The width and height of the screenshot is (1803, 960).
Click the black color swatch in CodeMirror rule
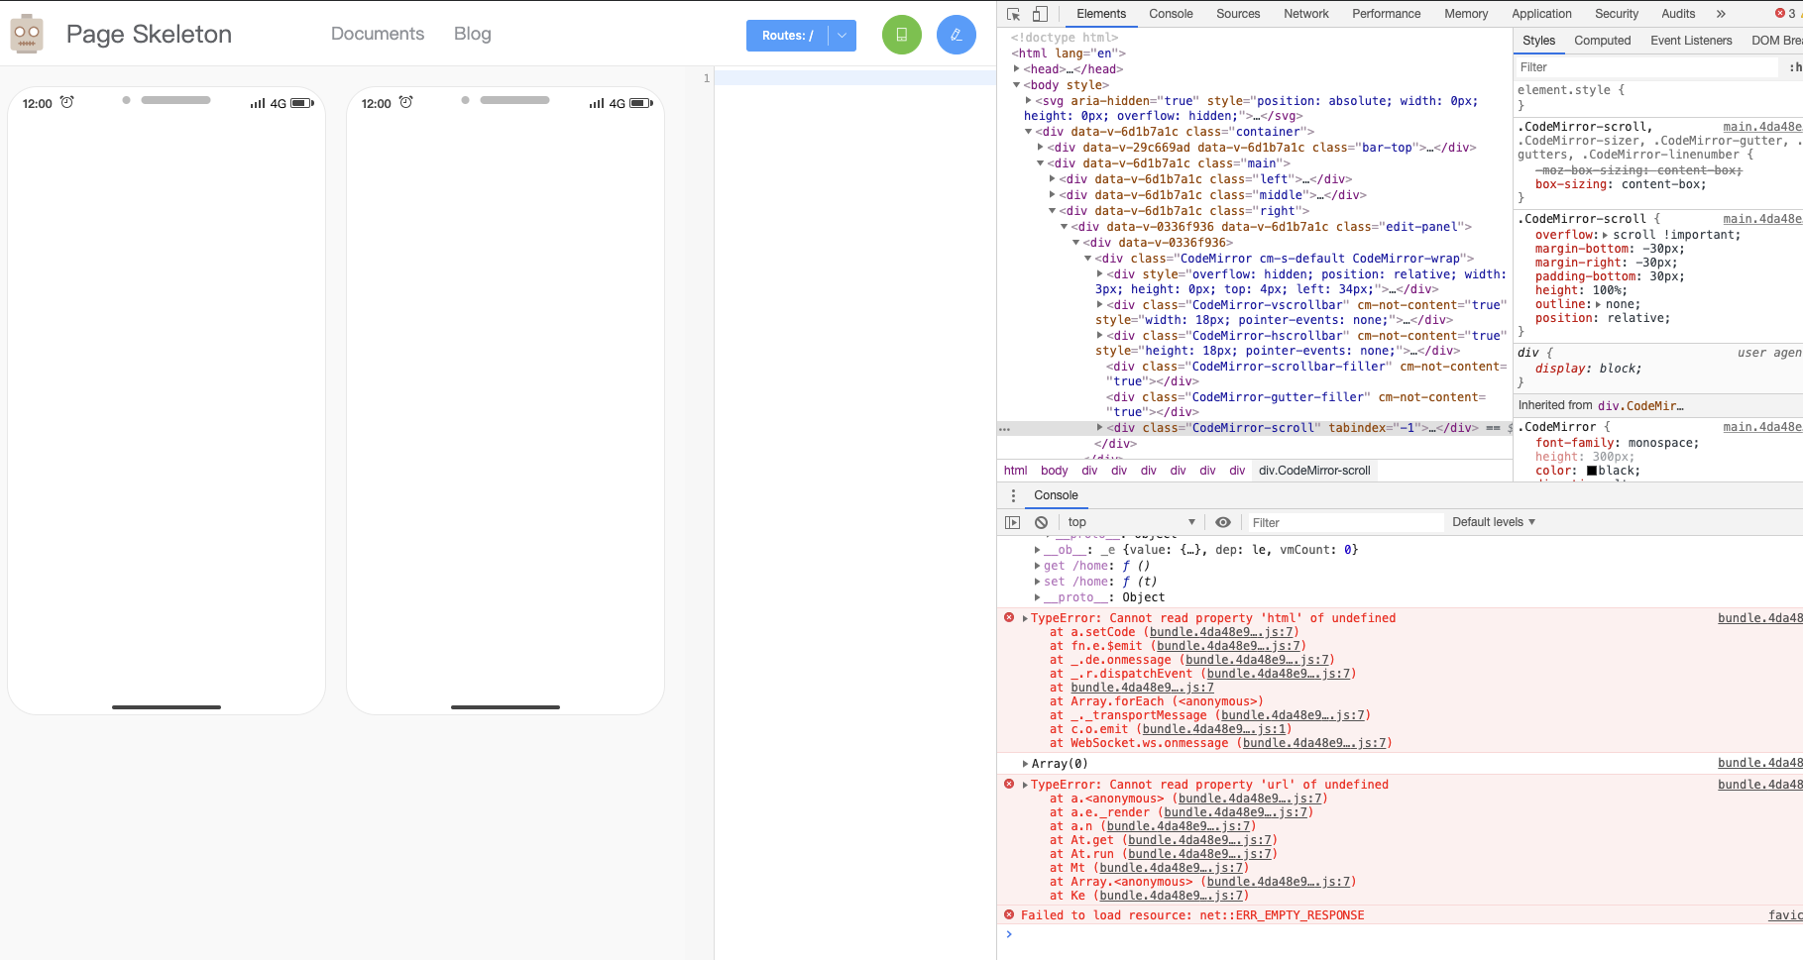(1592, 471)
